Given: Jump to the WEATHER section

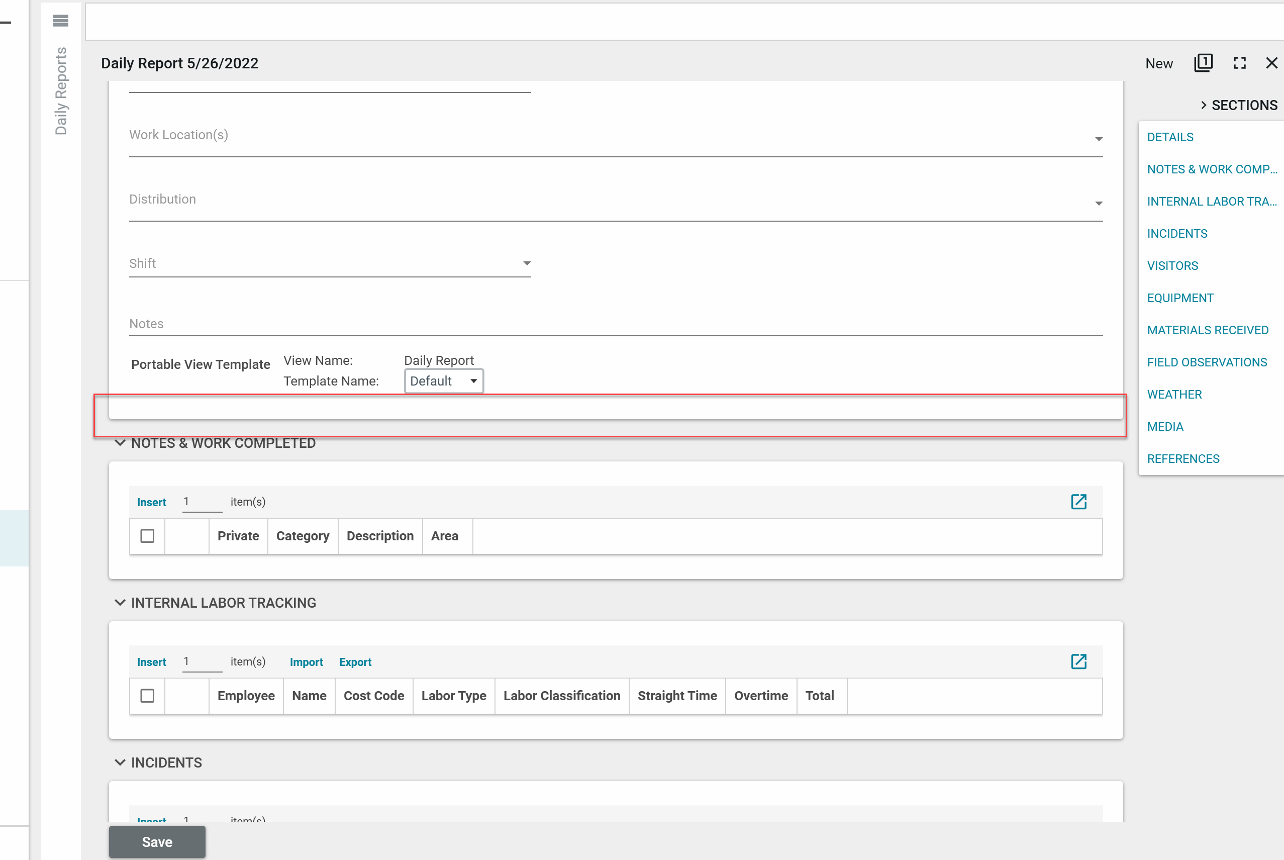Looking at the screenshot, I should coord(1174,395).
